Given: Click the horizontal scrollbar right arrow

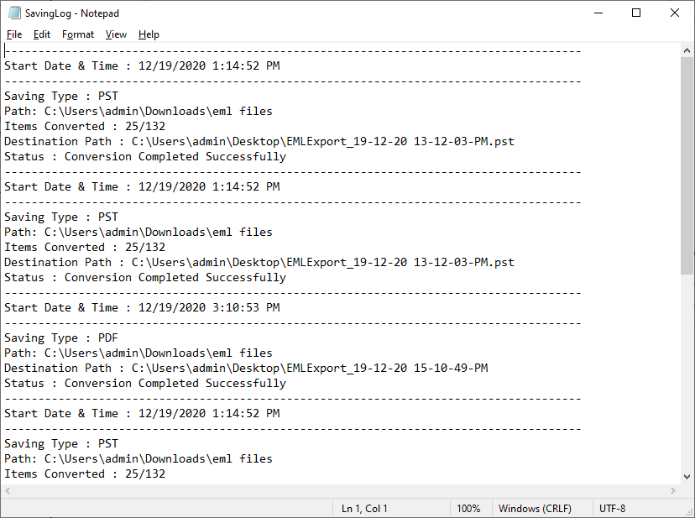Looking at the screenshot, I should tap(673, 490).
